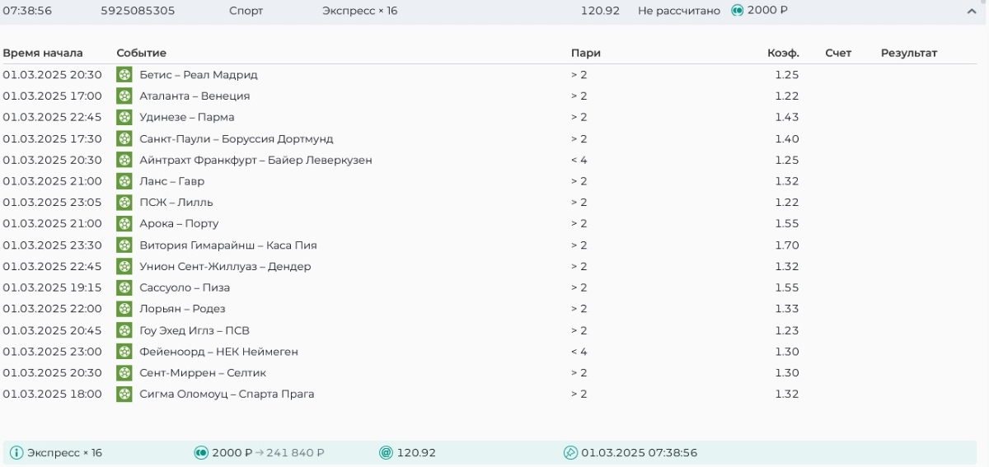The width and height of the screenshot is (989, 467).
Task: Click the event name Айнтрахт Франкфурт – Байер Леверкузен
Action: coord(256,160)
